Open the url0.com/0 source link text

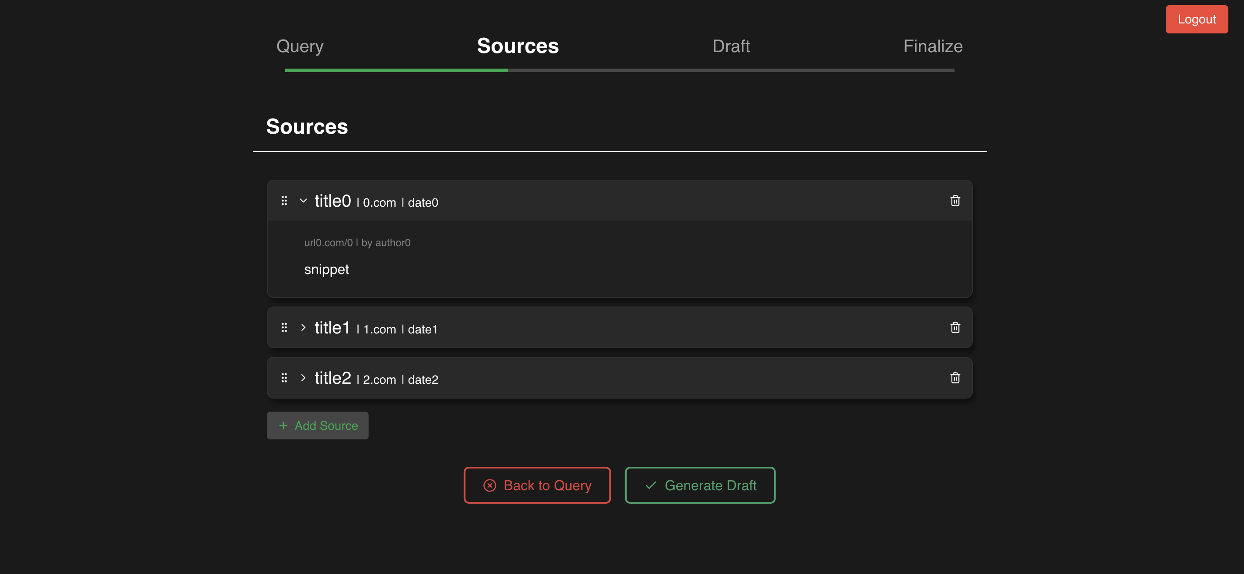pos(328,243)
